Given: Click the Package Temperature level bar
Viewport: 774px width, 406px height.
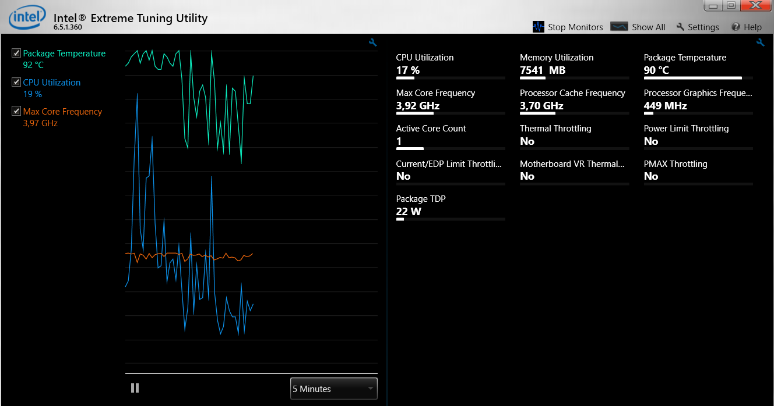Looking at the screenshot, I should 698,78.
